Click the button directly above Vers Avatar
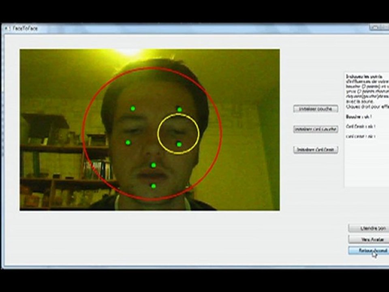 coord(369,228)
